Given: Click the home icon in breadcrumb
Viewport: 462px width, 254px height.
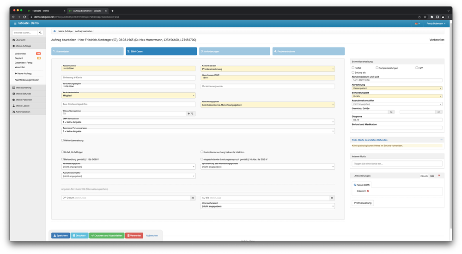Looking at the screenshot, I should pos(55,31).
